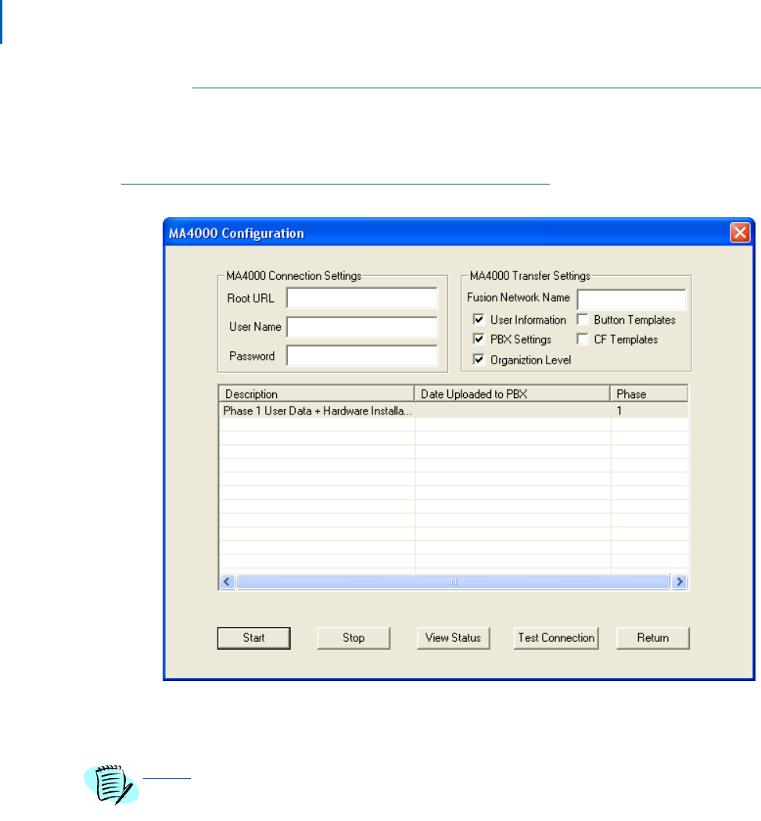Uncheck the User Information checkbox
Viewport: 761px width, 821px height.
(479, 319)
